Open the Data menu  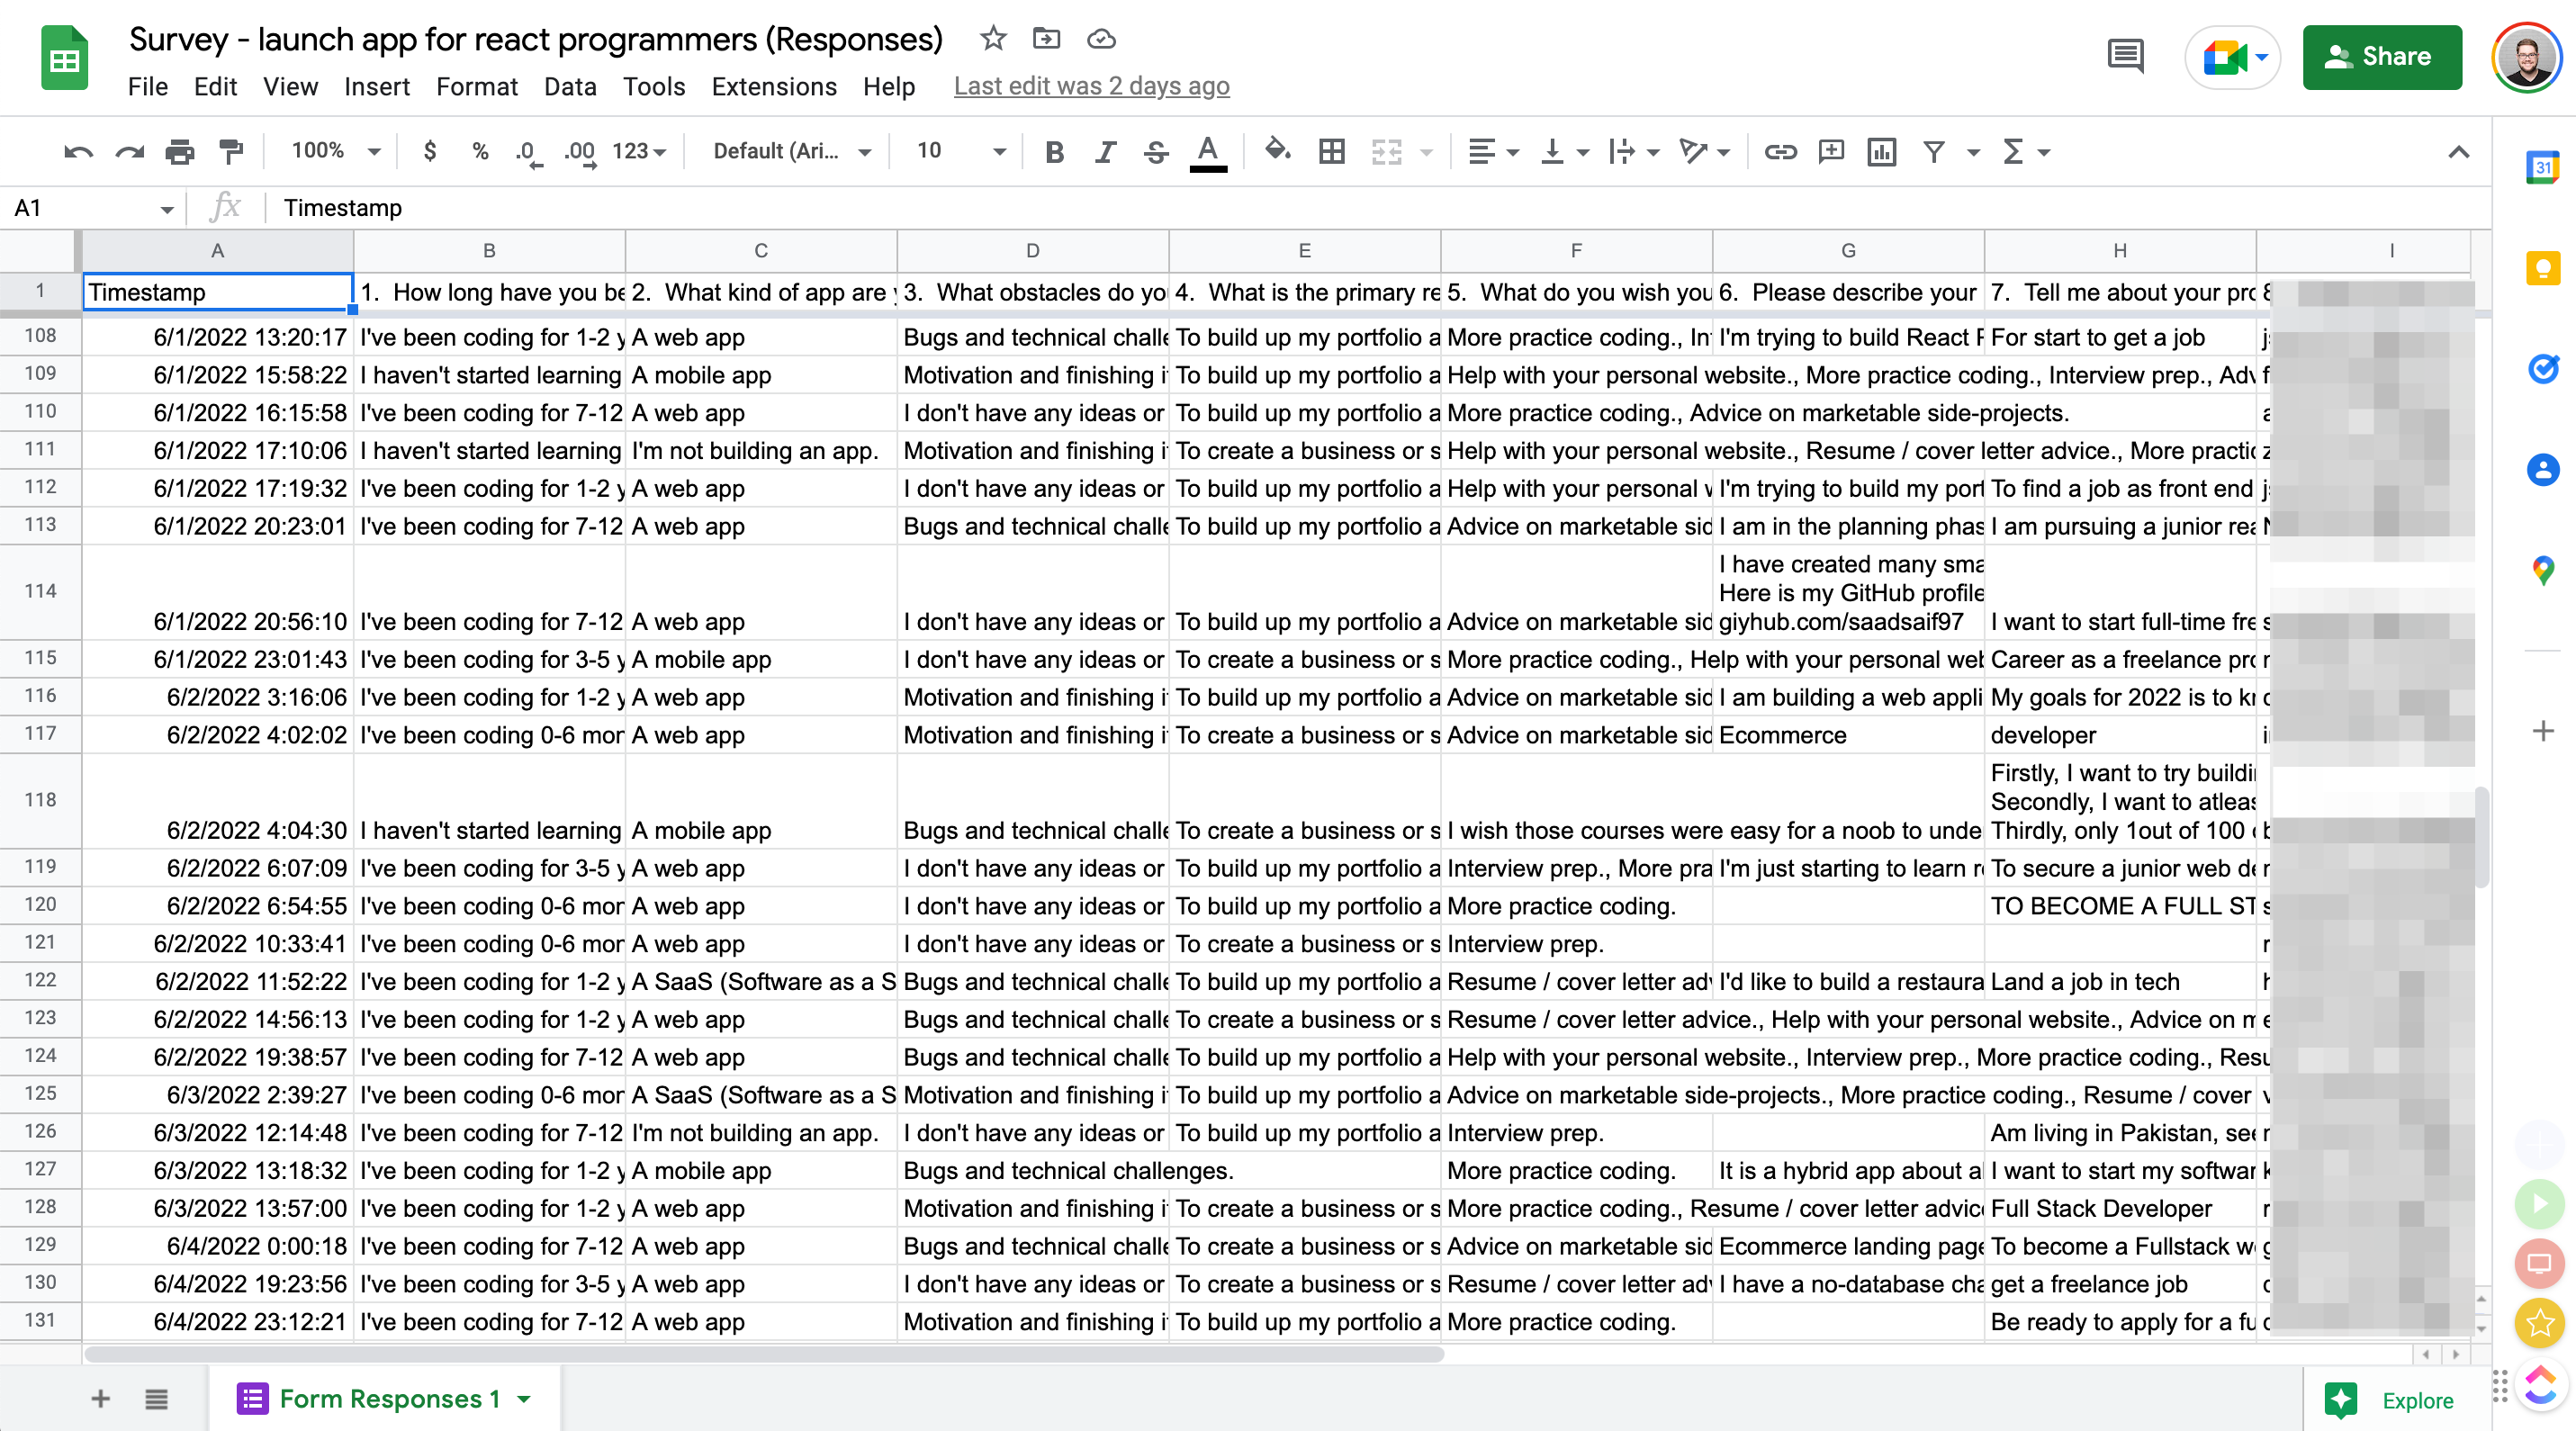point(570,87)
